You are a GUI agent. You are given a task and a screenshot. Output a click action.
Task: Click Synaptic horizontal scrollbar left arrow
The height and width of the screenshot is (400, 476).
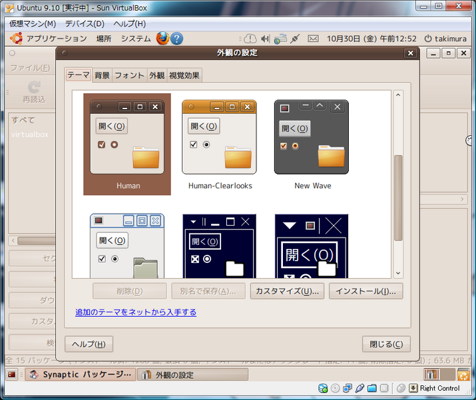click(13, 241)
